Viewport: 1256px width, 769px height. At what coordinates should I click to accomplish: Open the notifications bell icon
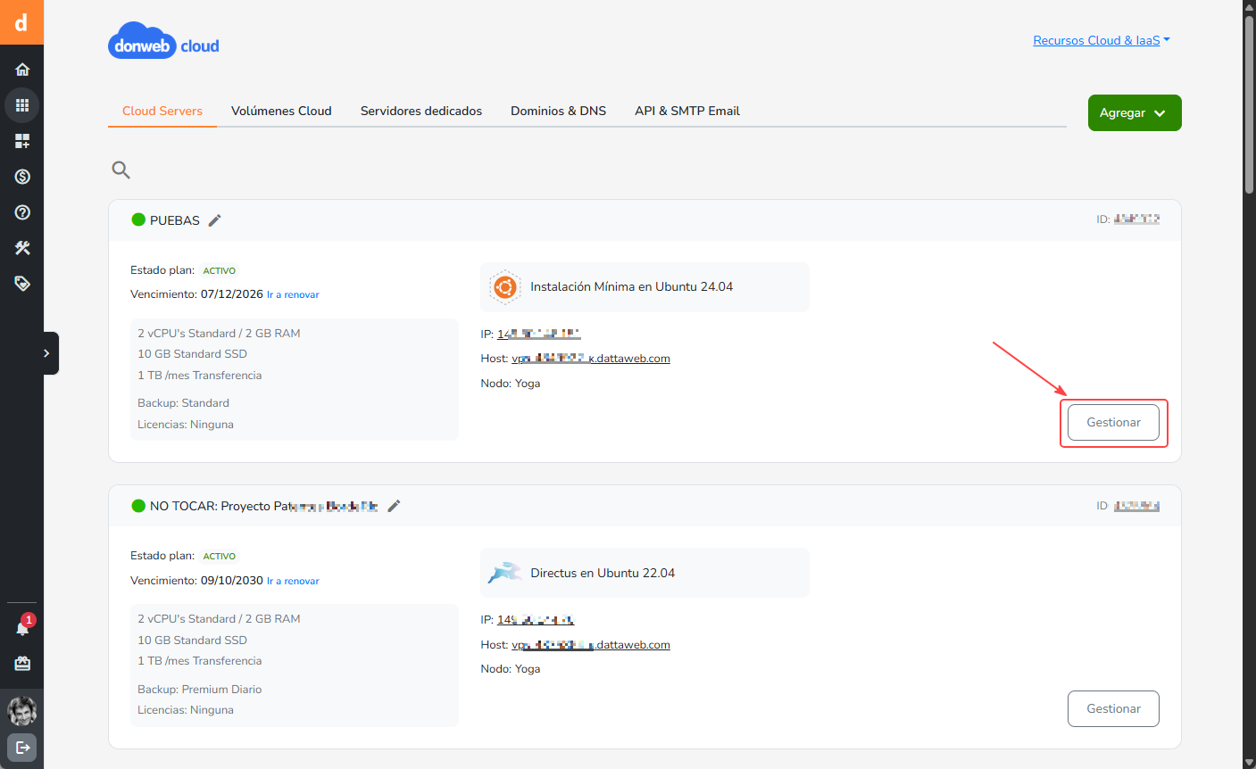22,628
